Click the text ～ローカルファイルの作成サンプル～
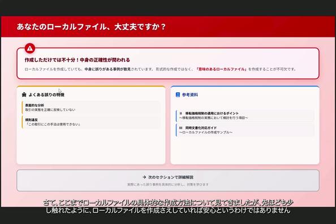 [206, 132]
